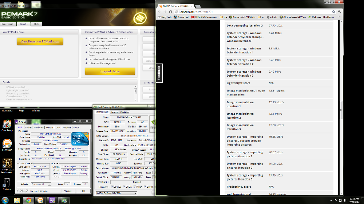Switch to CPU-Z from the taskbar
This screenshot has width=364, height=204.
(52, 200)
